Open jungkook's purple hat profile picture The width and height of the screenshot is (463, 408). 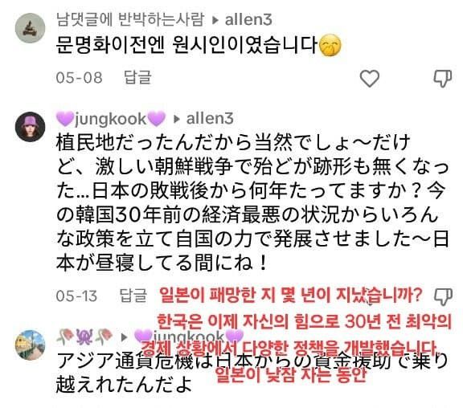30,127
